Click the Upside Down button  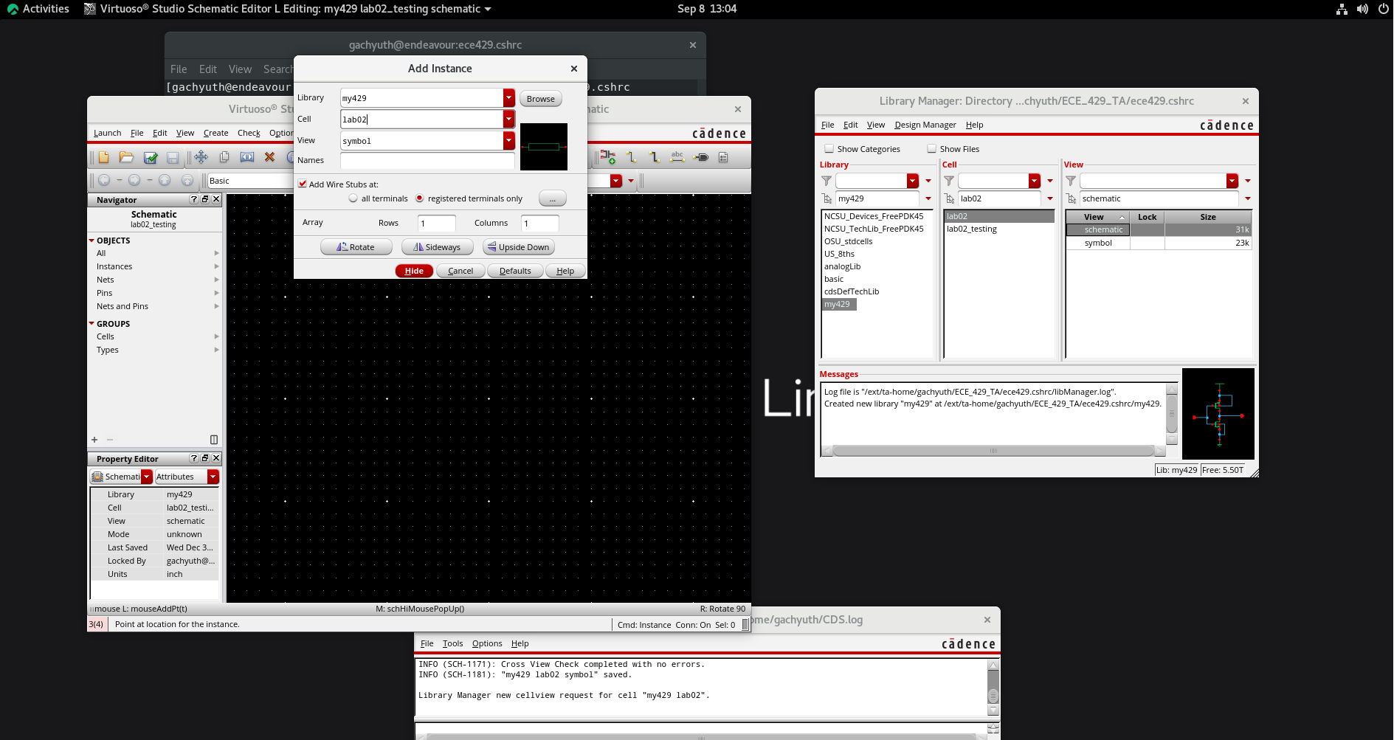tap(518, 247)
